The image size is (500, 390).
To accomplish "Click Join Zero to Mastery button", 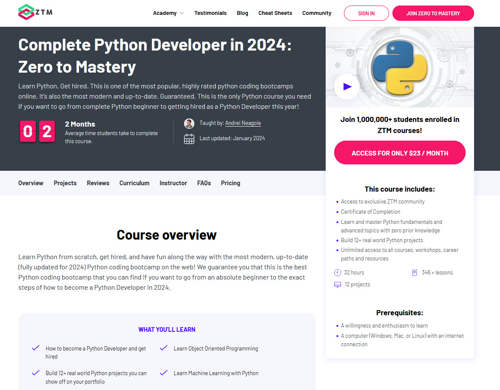I will [x=433, y=13].
